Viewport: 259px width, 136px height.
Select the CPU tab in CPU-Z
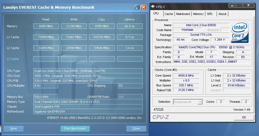tap(156, 14)
